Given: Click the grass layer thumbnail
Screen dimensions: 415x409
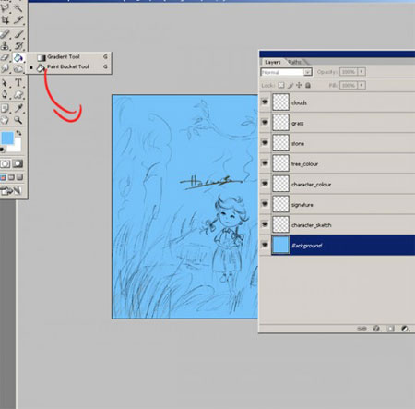Looking at the screenshot, I should (x=280, y=123).
